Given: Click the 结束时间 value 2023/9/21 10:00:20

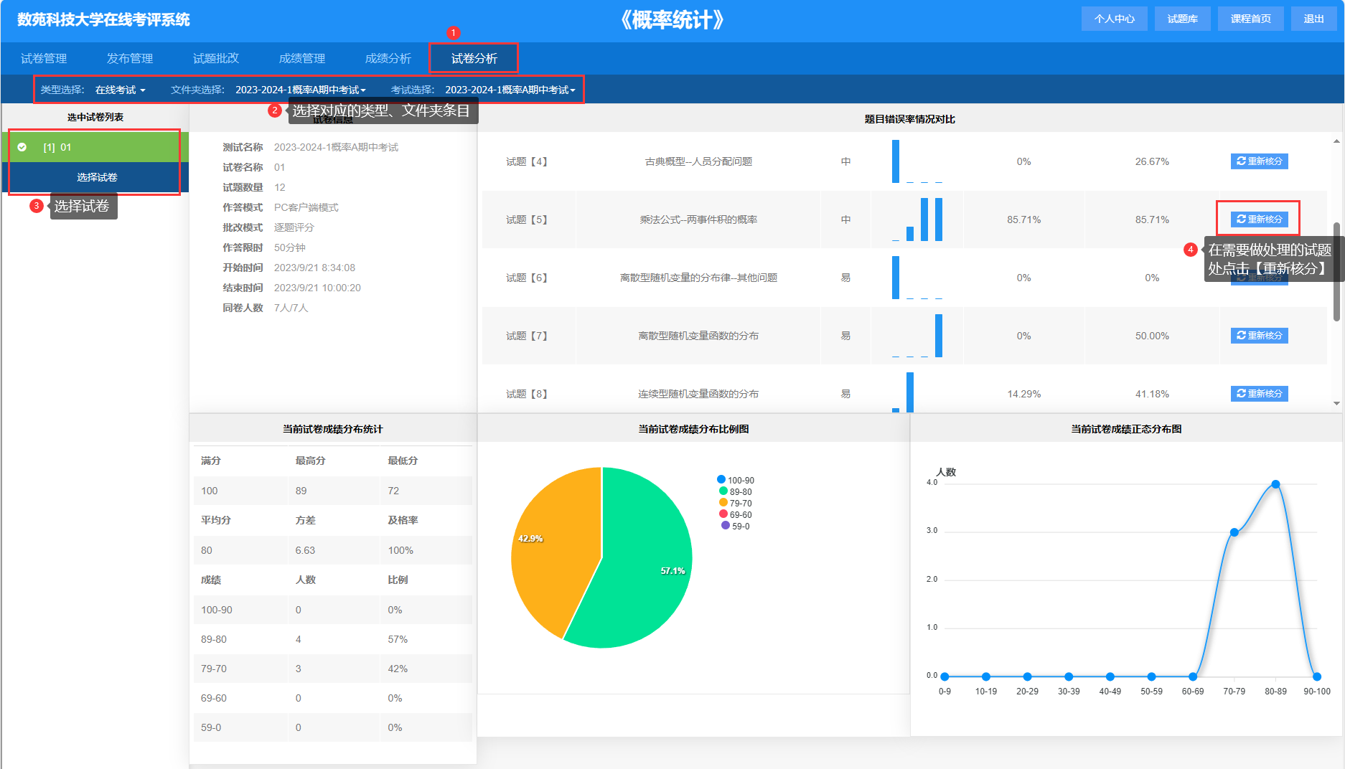Looking at the screenshot, I should pos(317,288).
